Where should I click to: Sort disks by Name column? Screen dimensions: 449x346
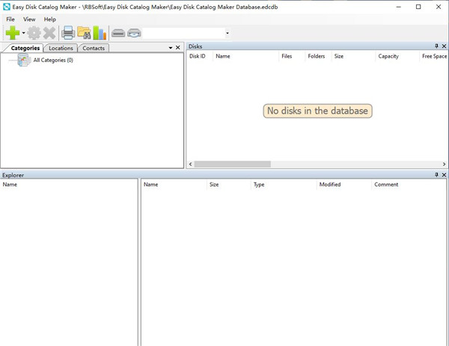coord(245,56)
